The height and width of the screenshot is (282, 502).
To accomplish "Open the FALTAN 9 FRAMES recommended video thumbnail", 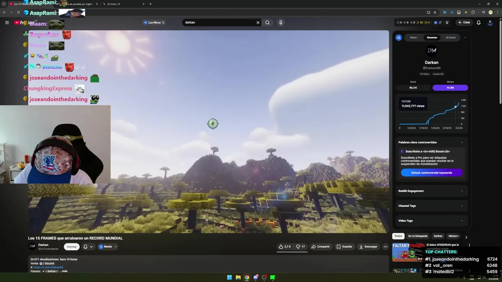I will [x=408, y=252].
